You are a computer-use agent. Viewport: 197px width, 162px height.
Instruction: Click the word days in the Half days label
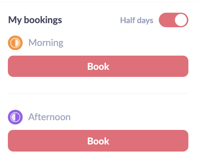145,21
